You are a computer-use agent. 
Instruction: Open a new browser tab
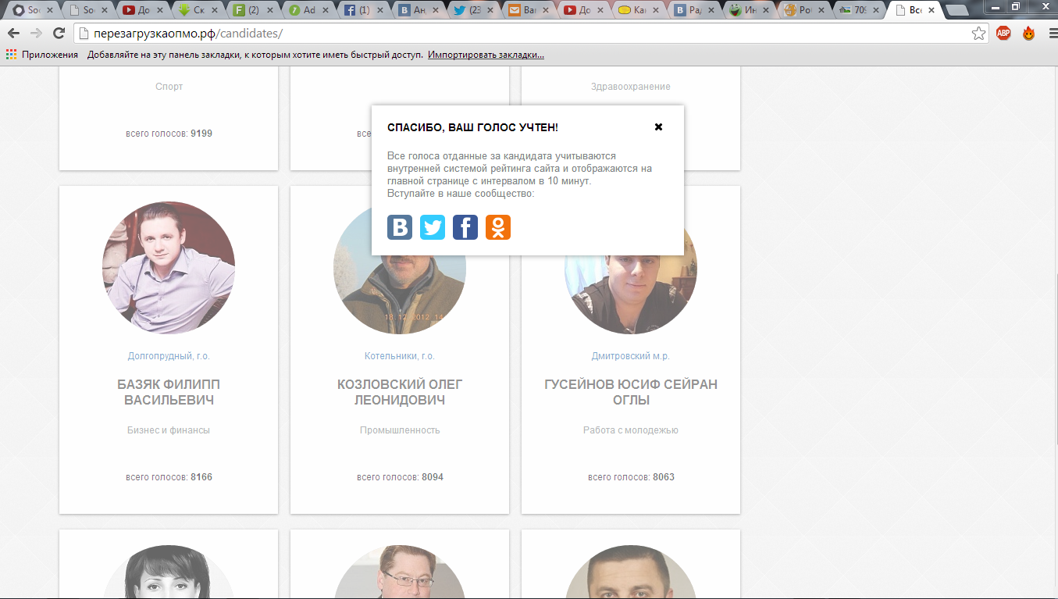tap(956, 11)
